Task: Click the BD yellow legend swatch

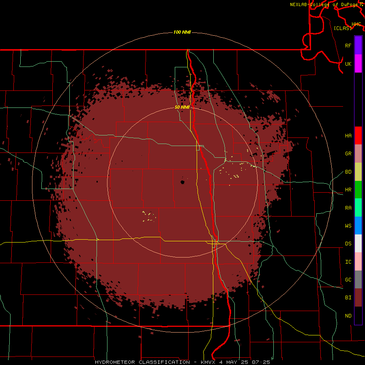Action: pyautogui.click(x=358, y=172)
